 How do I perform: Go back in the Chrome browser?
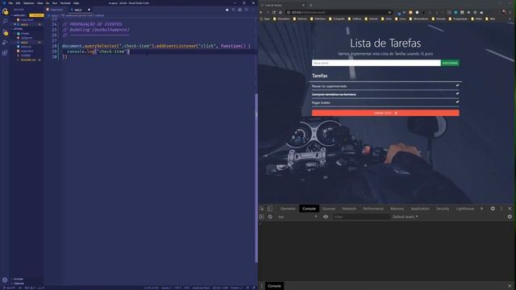click(261, 12)
